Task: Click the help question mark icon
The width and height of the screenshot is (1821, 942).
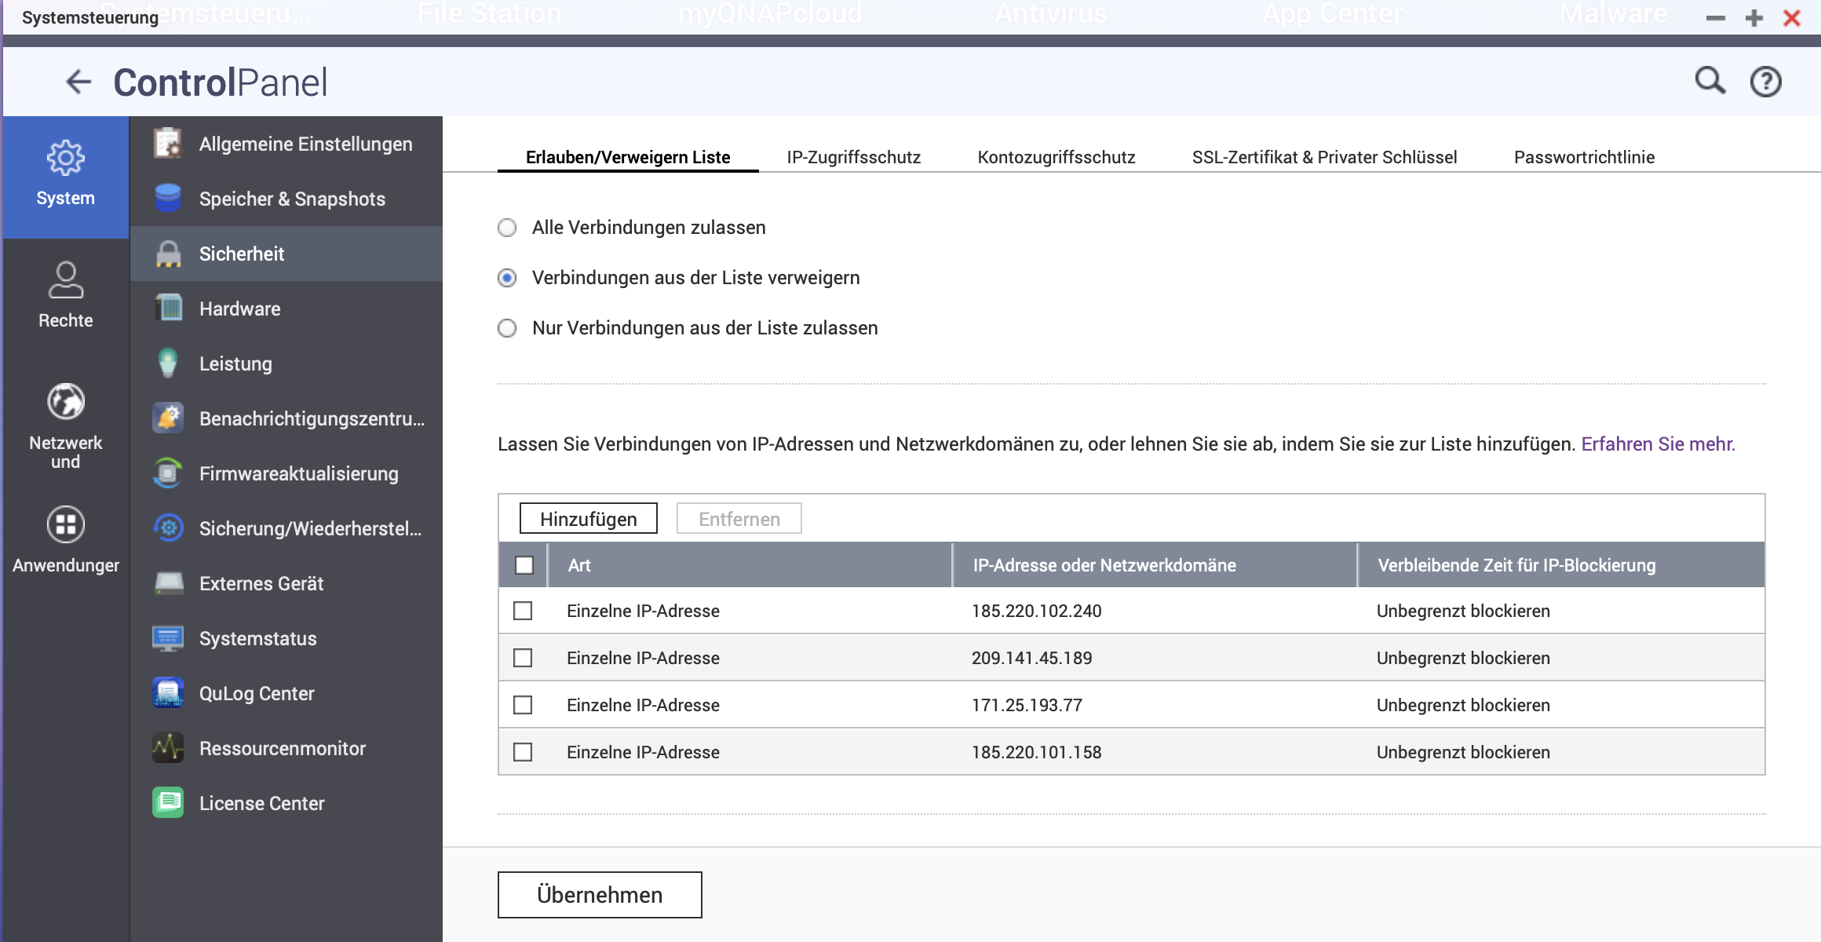Action: point(1765,82)
